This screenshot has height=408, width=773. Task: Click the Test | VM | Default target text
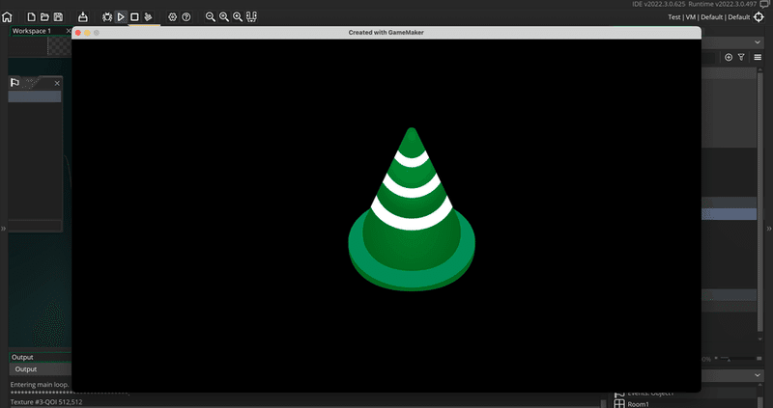click(708, 17)
